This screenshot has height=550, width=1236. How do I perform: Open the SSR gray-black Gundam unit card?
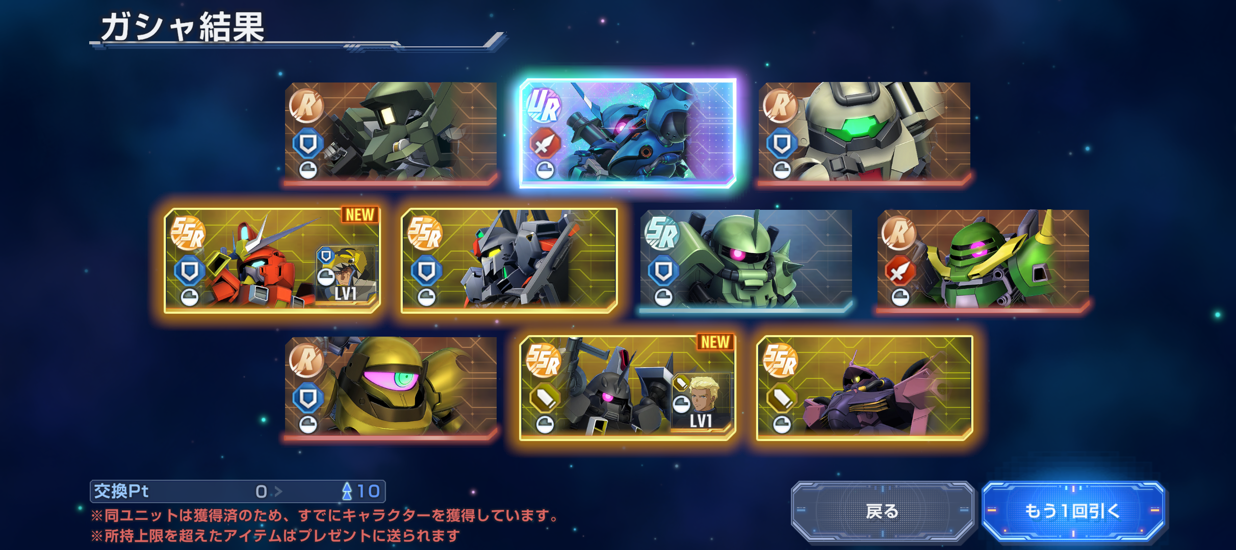pos(509,260)
